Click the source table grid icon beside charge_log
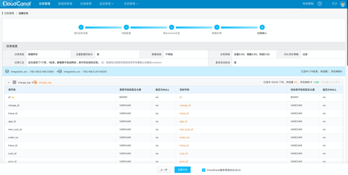The height and width of the screenshot is (175, 348). coord(15,82)
